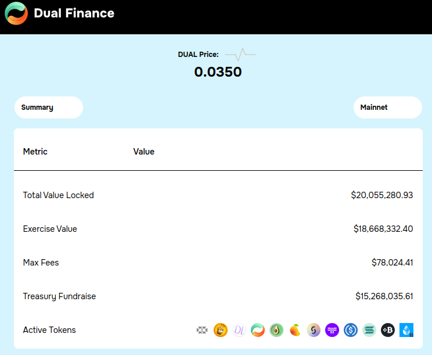
Task: Open the Dual Finance home title link
Action: pos(74,13)
